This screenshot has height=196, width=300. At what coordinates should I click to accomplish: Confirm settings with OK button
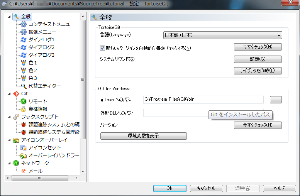point(170,188)
